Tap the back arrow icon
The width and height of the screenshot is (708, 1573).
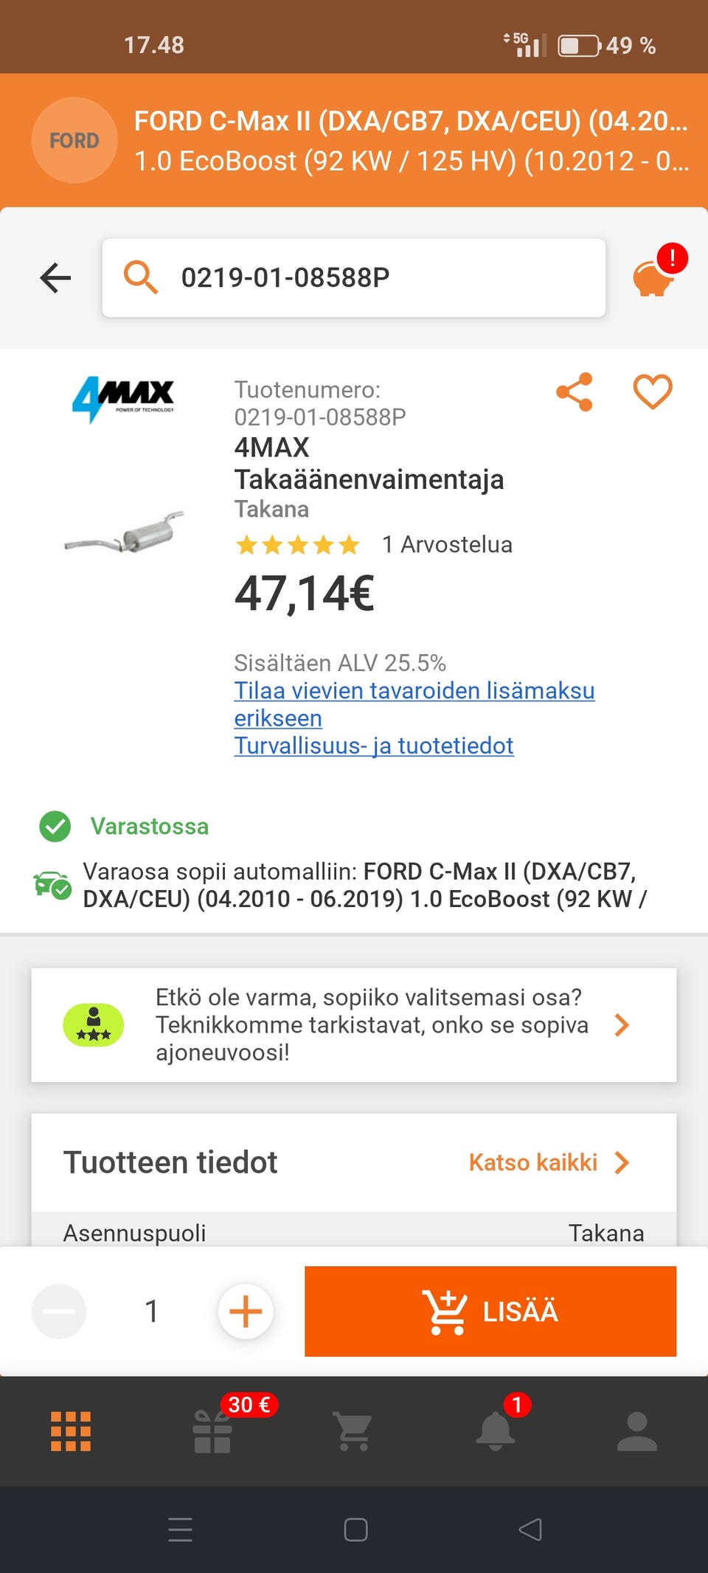coord(55,278)
